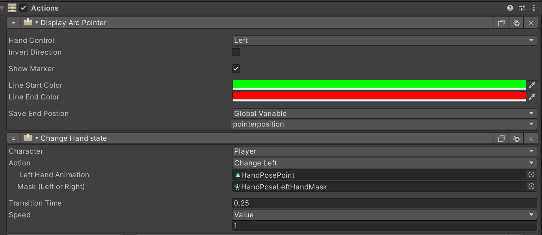Open presets for the Actions component
Image resolution: width=542 pixels, height=235 pixels.
tap(522, 8)
